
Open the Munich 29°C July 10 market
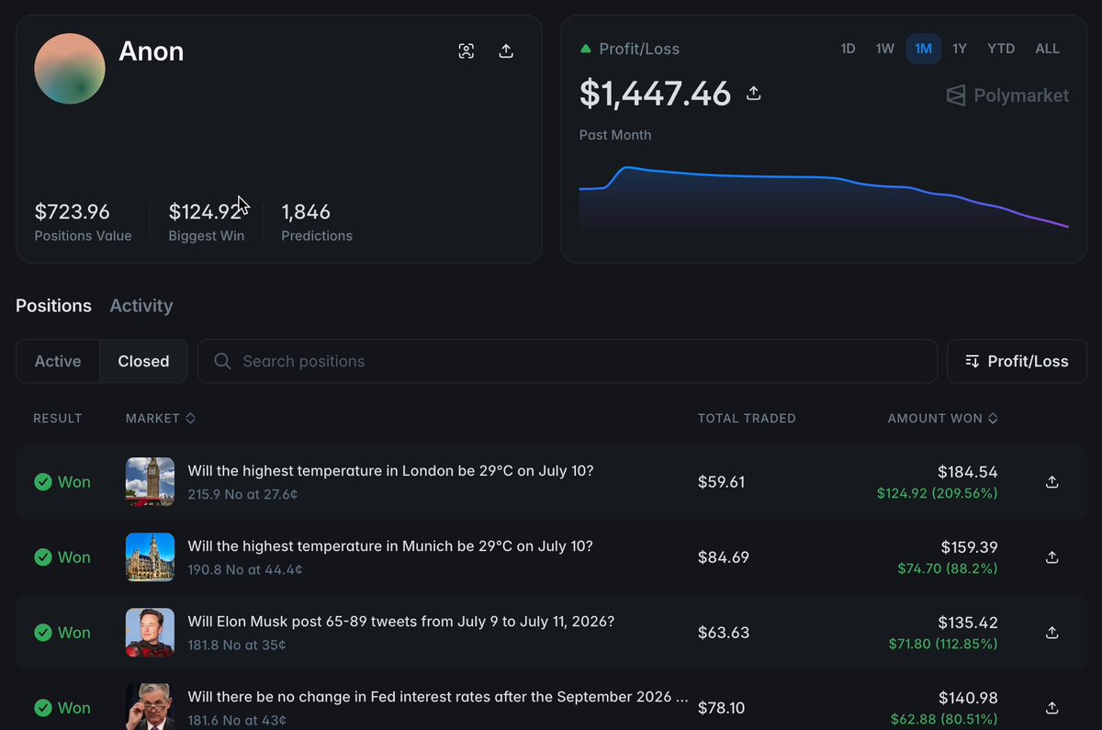390,546
